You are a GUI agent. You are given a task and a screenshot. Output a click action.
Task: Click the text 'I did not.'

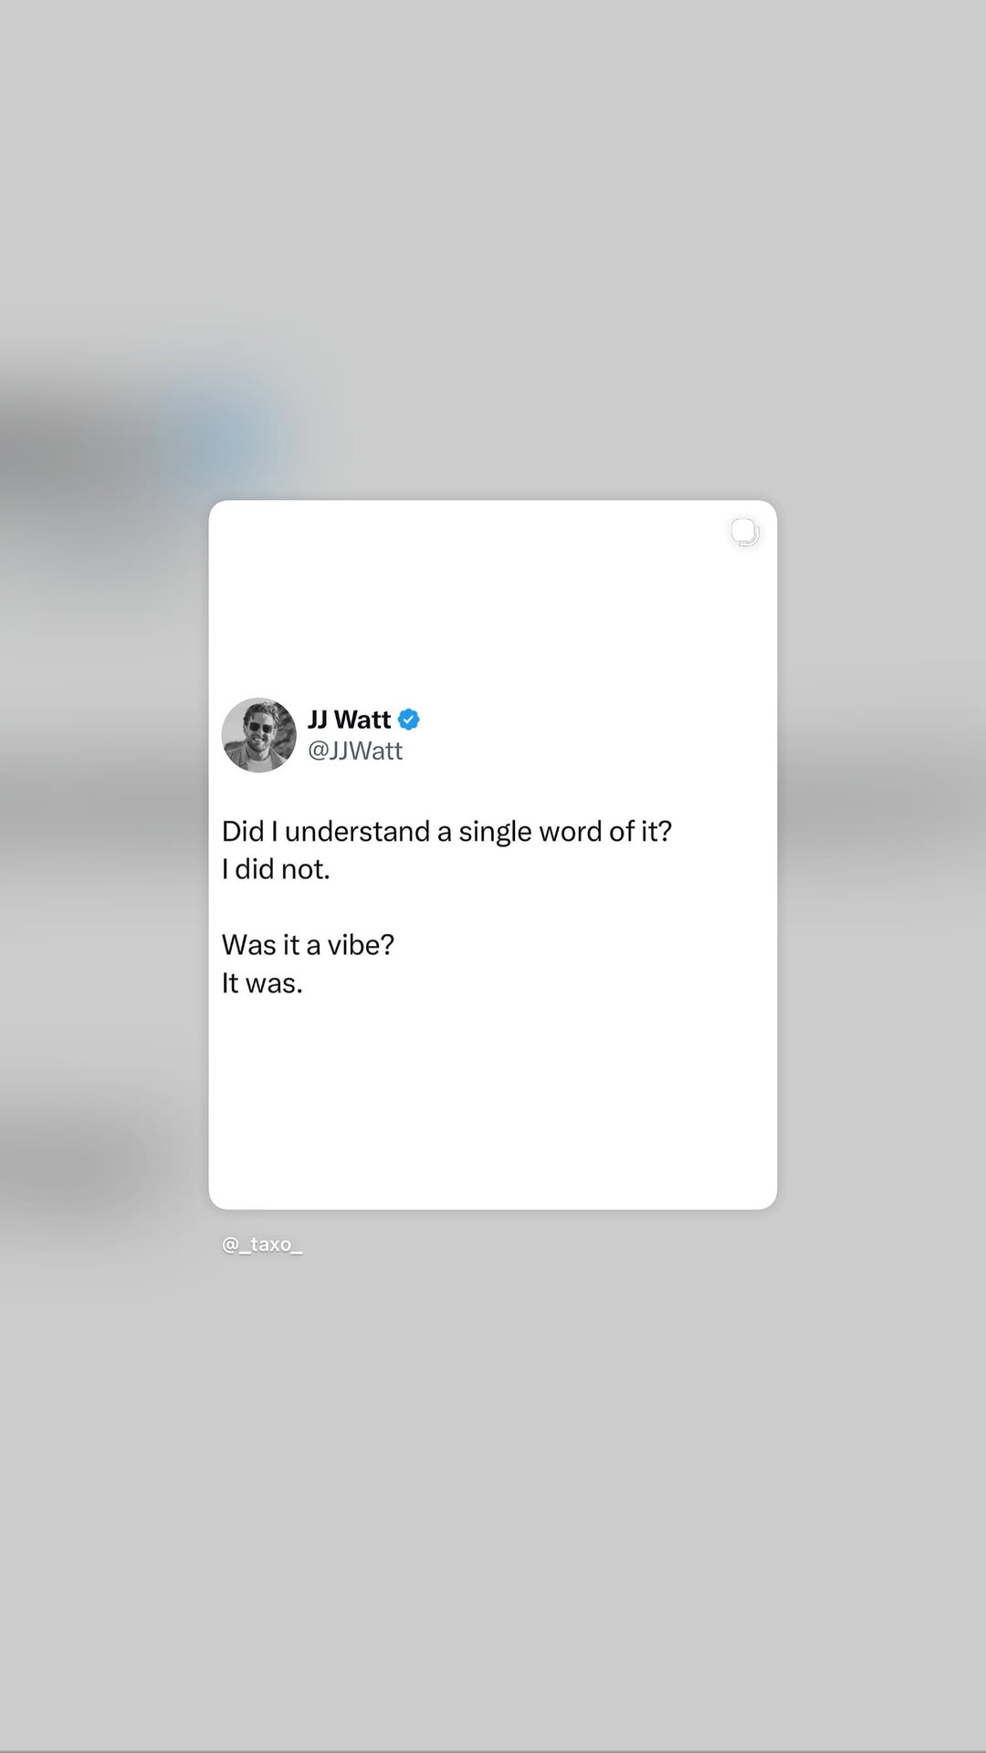276,869
